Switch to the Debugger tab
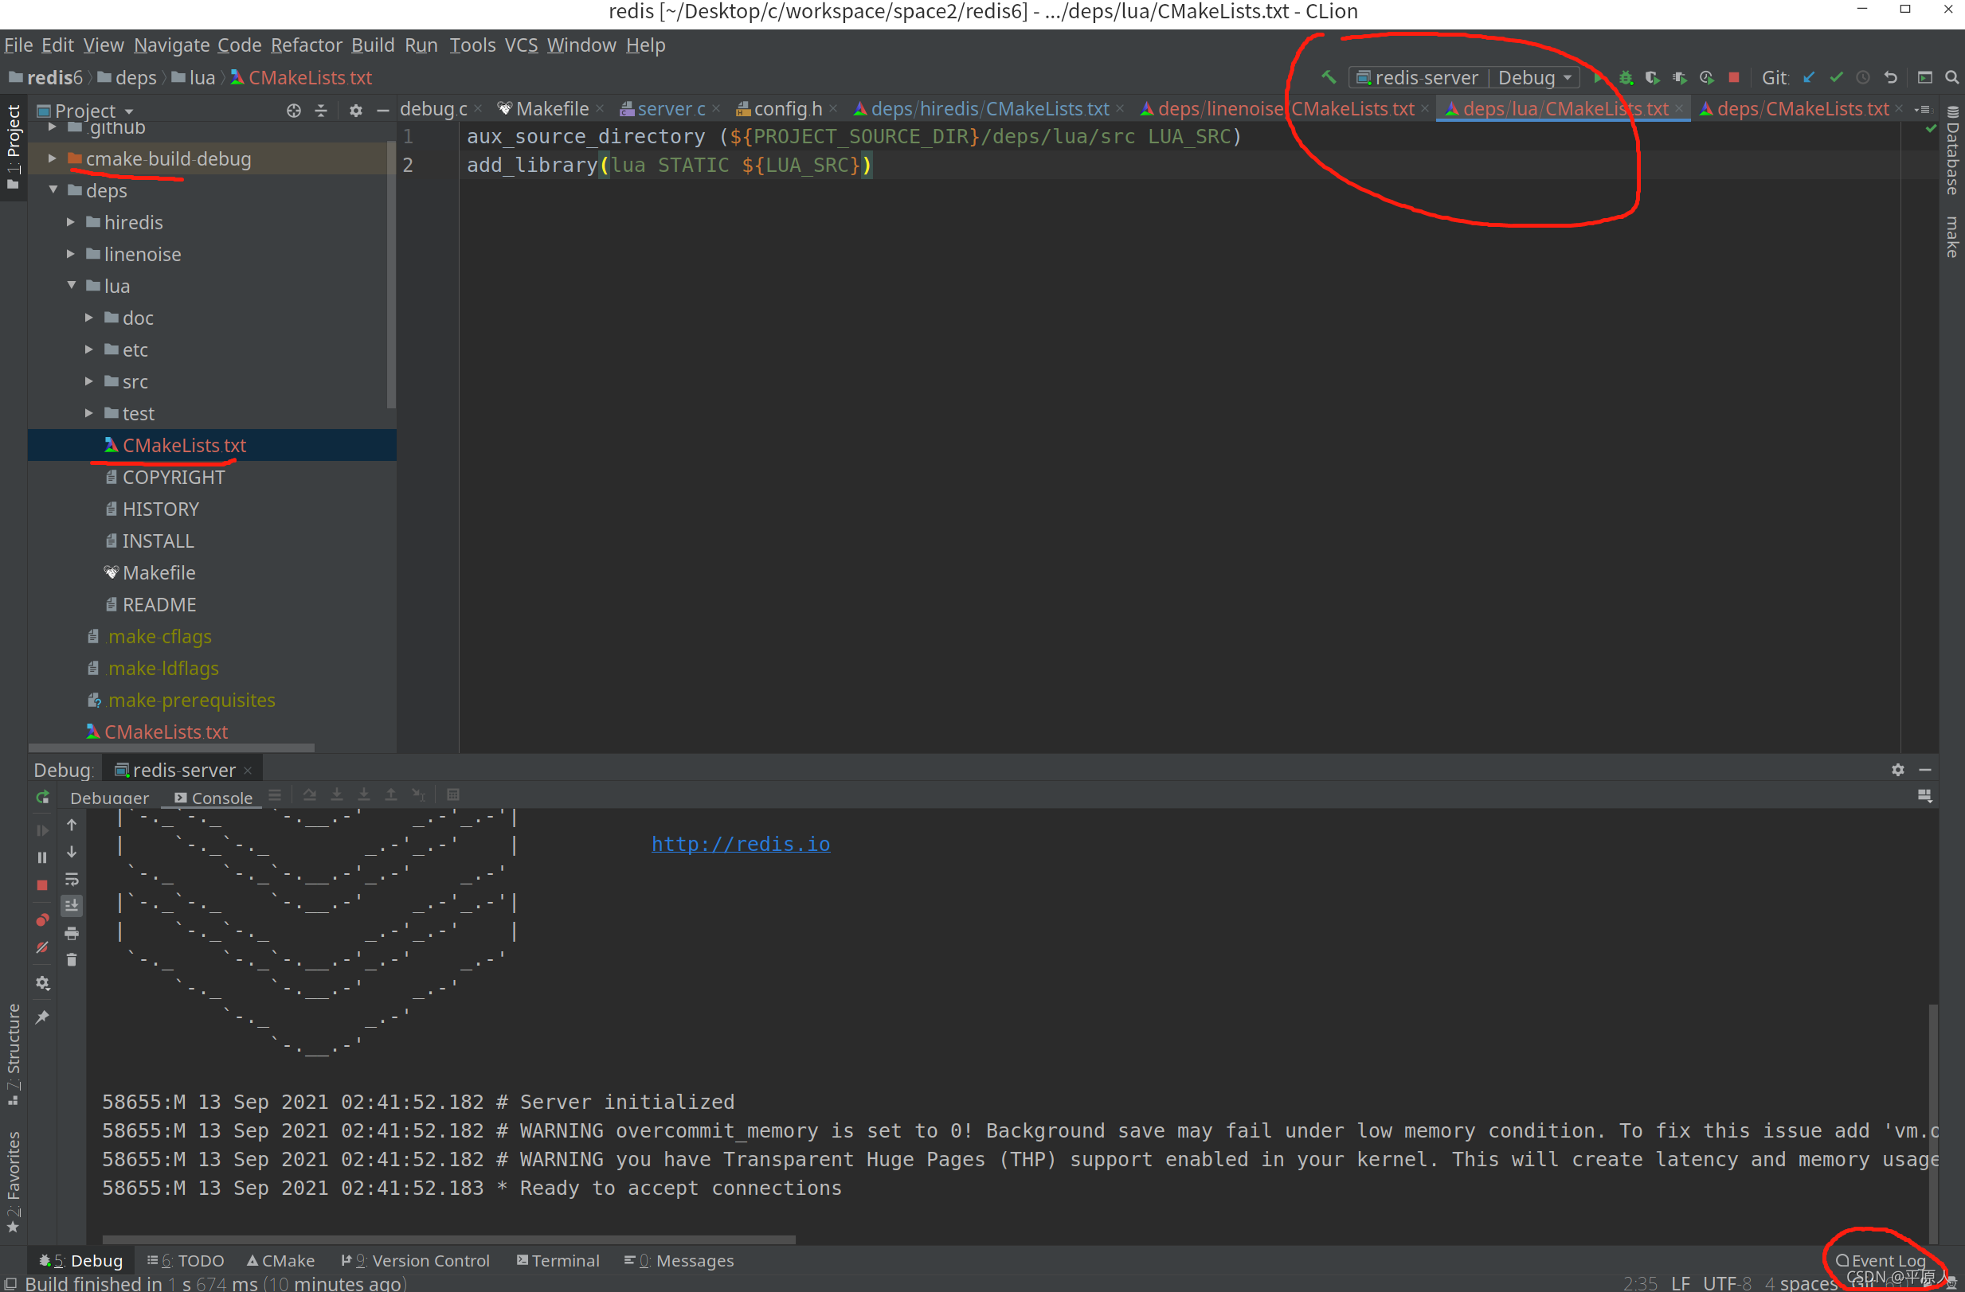This screenshot has width=1965, height=1292. (x=109, y=798)
